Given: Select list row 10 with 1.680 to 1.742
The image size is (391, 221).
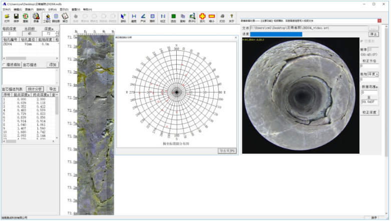Looking at the screenshot, I should click(29, 132).
